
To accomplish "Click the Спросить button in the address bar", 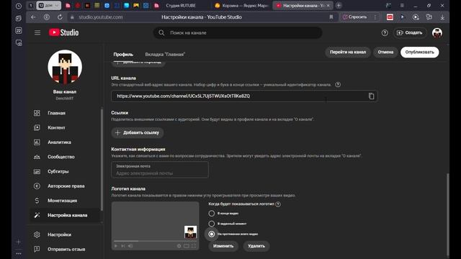I will (355, 17).
